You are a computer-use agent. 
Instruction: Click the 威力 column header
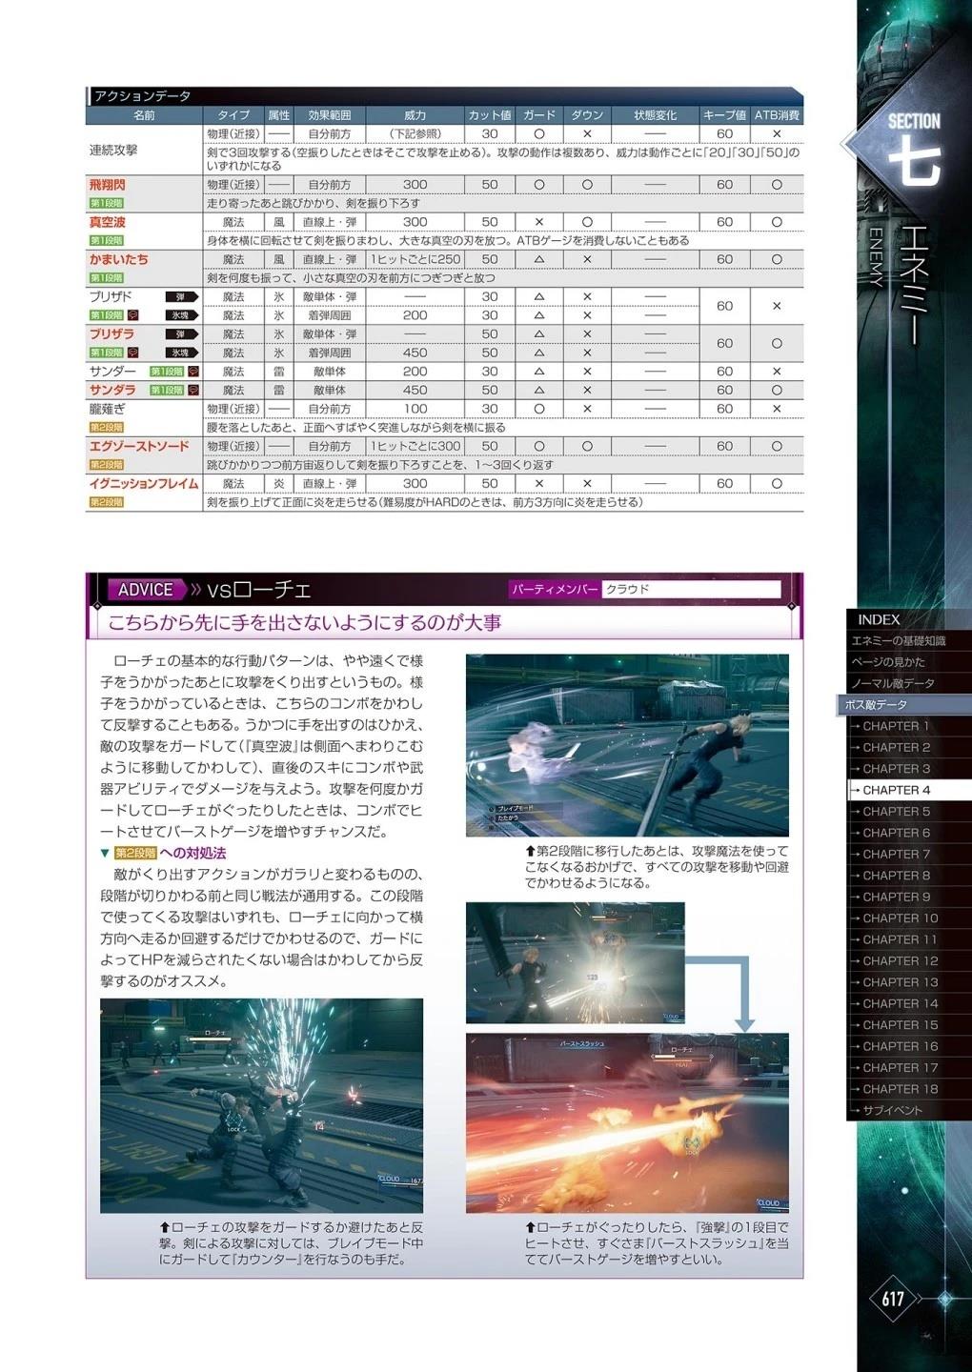(415, 115)
